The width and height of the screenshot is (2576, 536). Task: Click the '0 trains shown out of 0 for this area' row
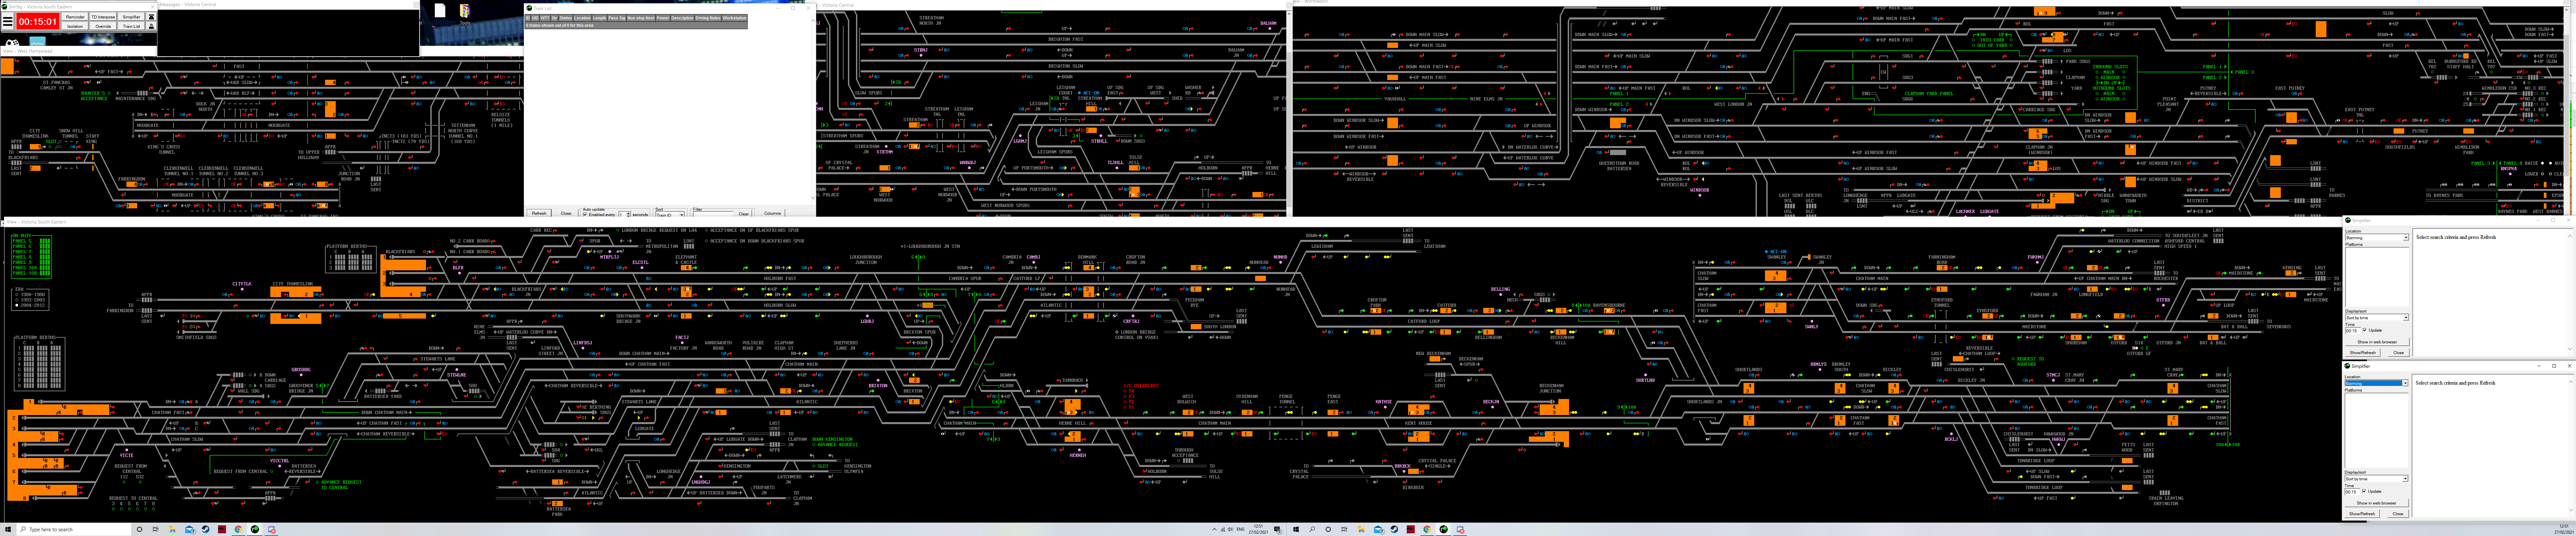pyautogui.click(x=636, y=25)
